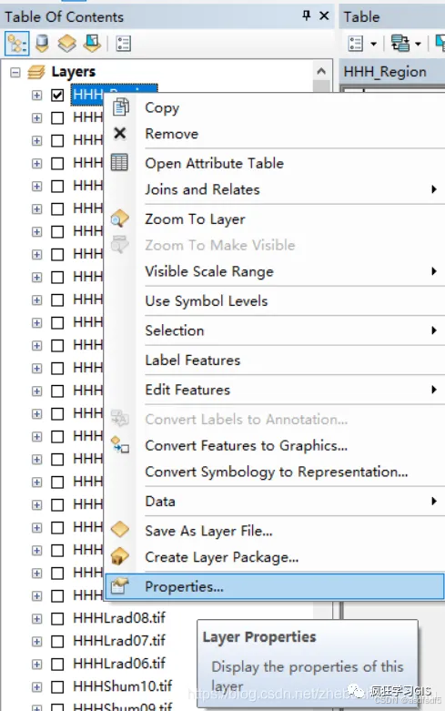Select the List By Selection icon
The height and width of the screenshot is (711, 445).
(x=92, y=44)
